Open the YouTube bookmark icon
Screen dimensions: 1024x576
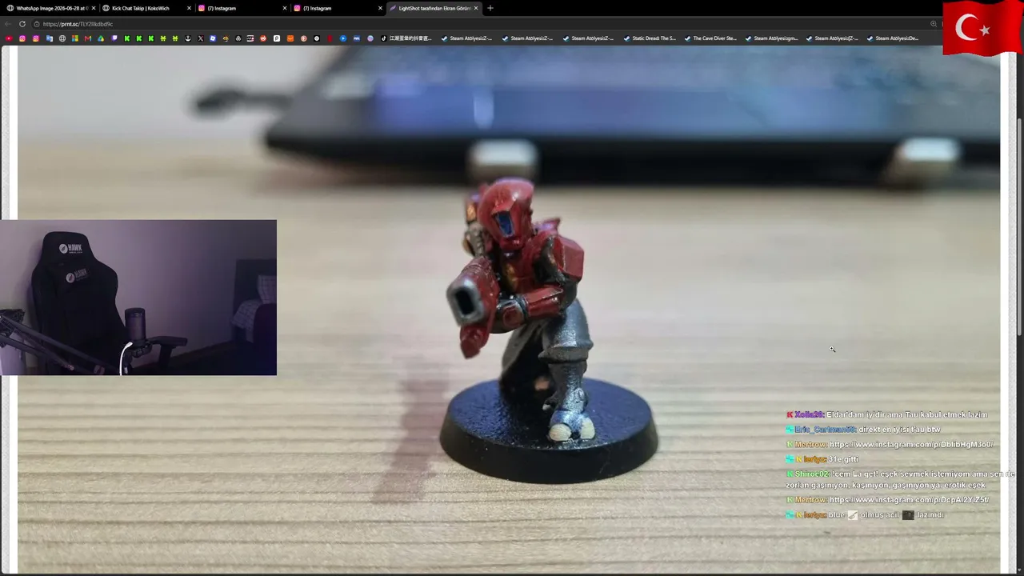tap(9, 38)
